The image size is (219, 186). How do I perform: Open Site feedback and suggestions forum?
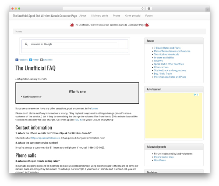pyautogui.click(x=170, y=70)
